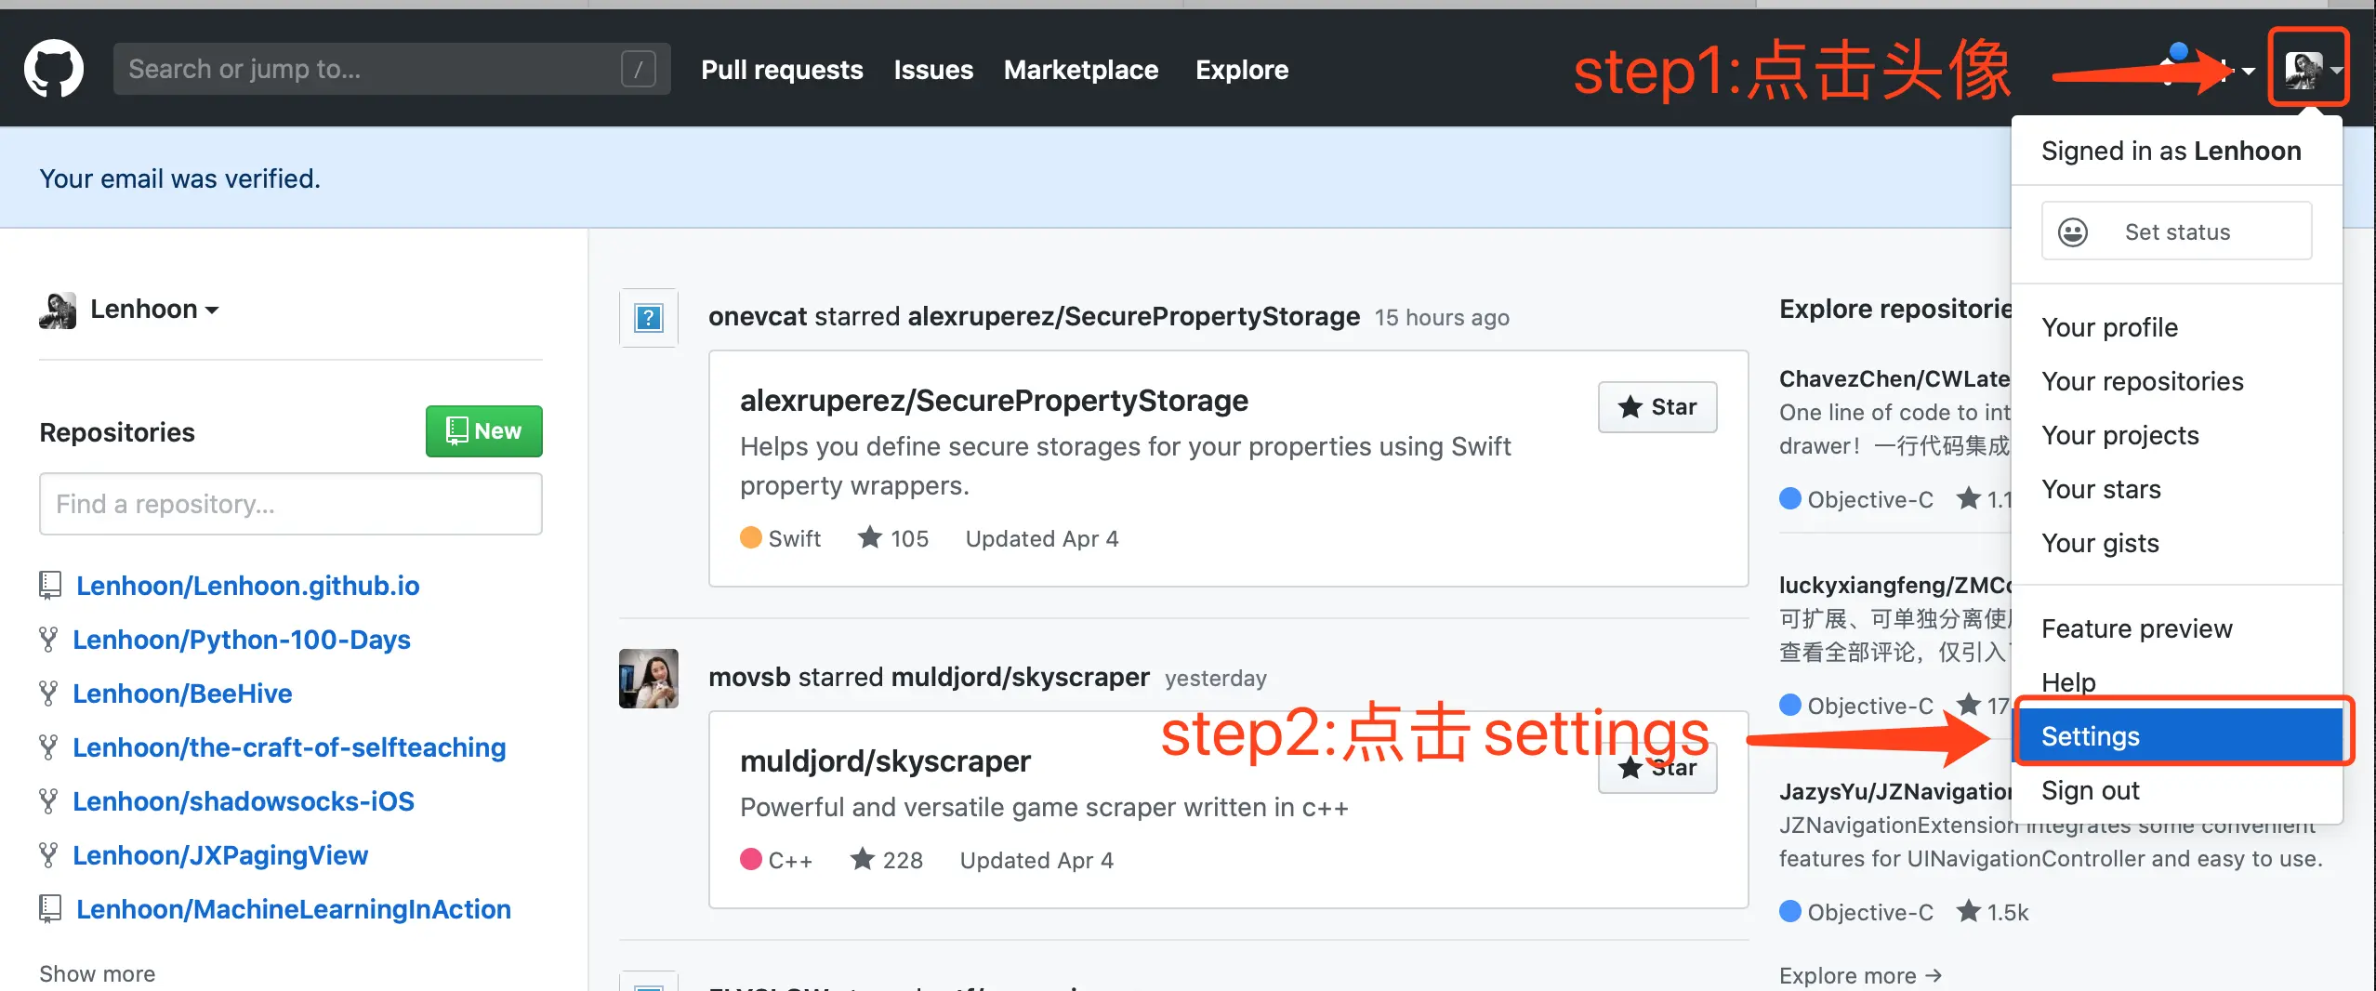The height and width of the screenshot is (991, 2376).
Task: Click the slash shortcut icon in search
Action: click(x=638, y=69)
